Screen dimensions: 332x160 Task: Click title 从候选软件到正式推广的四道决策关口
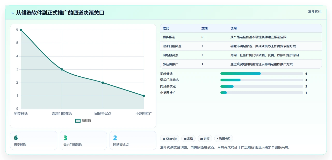pos(60,13)
